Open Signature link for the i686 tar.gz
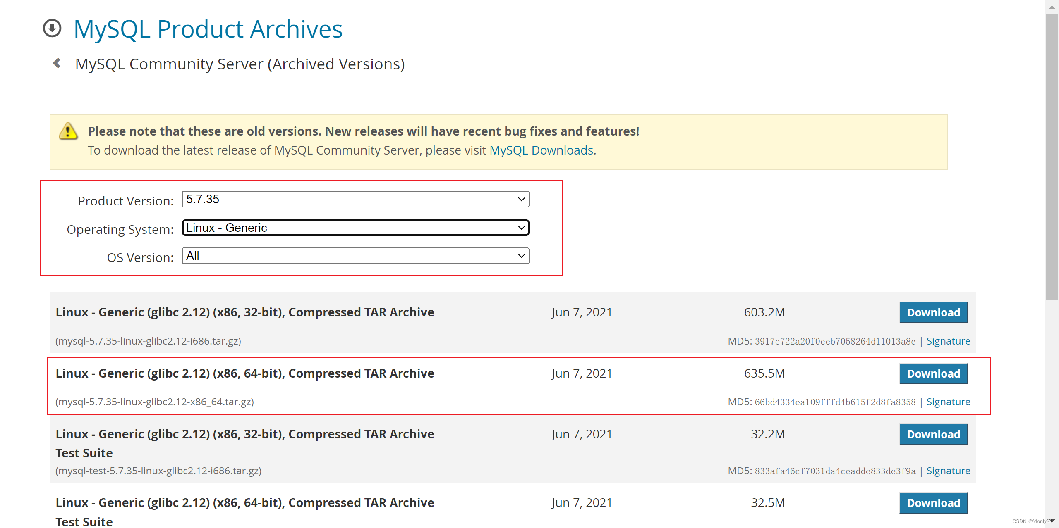The image size is (1059, 528). (948, 341)
